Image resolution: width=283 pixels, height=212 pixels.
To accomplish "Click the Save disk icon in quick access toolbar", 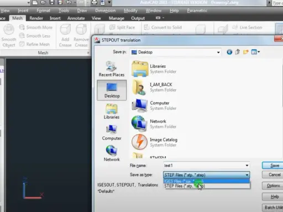I will point(52,2).
